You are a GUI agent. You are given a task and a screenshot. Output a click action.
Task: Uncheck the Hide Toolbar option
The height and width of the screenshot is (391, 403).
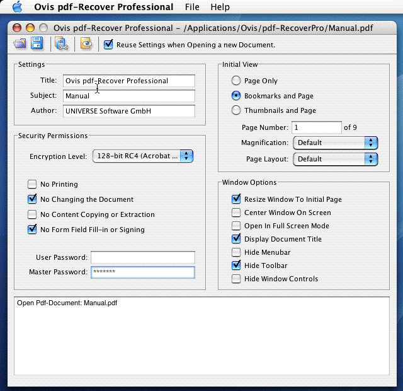(236, 266)
